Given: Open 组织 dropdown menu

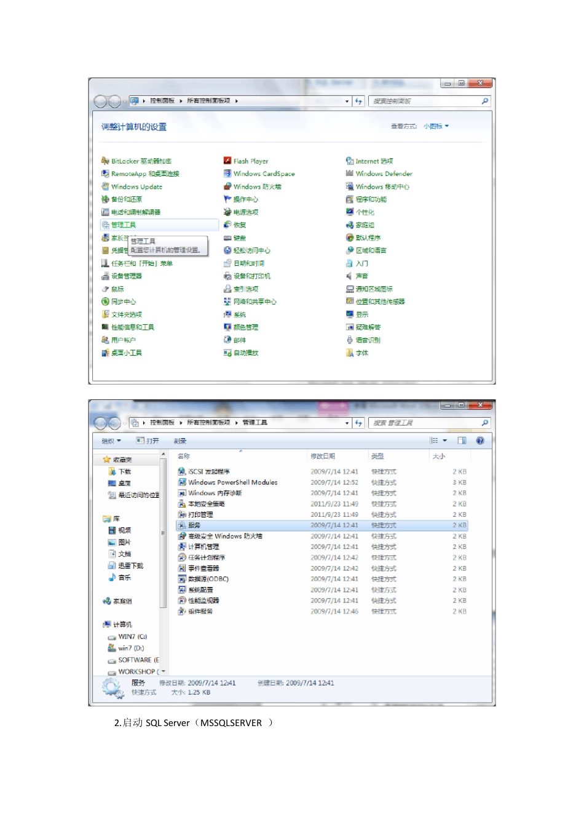Looking at the screenshot, I should (x=111, y=441).
